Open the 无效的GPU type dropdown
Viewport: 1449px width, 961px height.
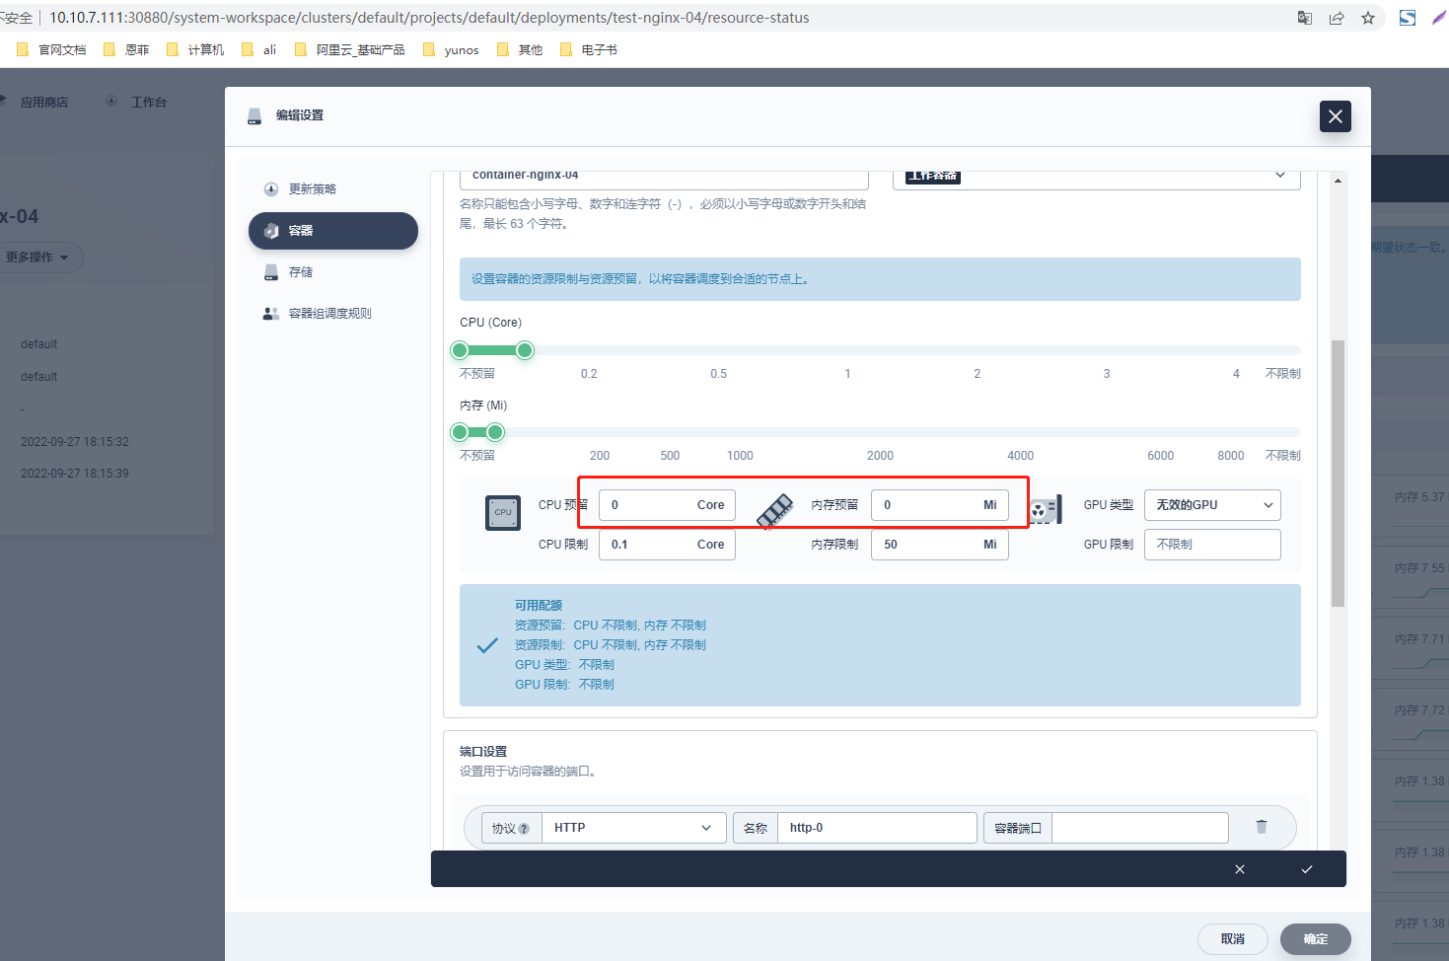click(1211, 504)
